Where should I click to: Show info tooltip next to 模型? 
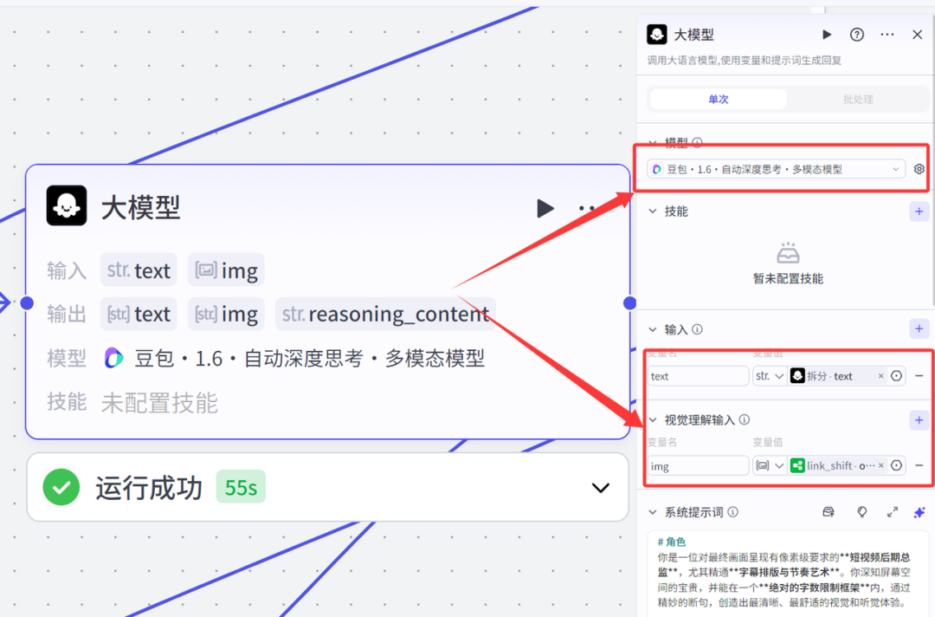click(x=697, y=143)
